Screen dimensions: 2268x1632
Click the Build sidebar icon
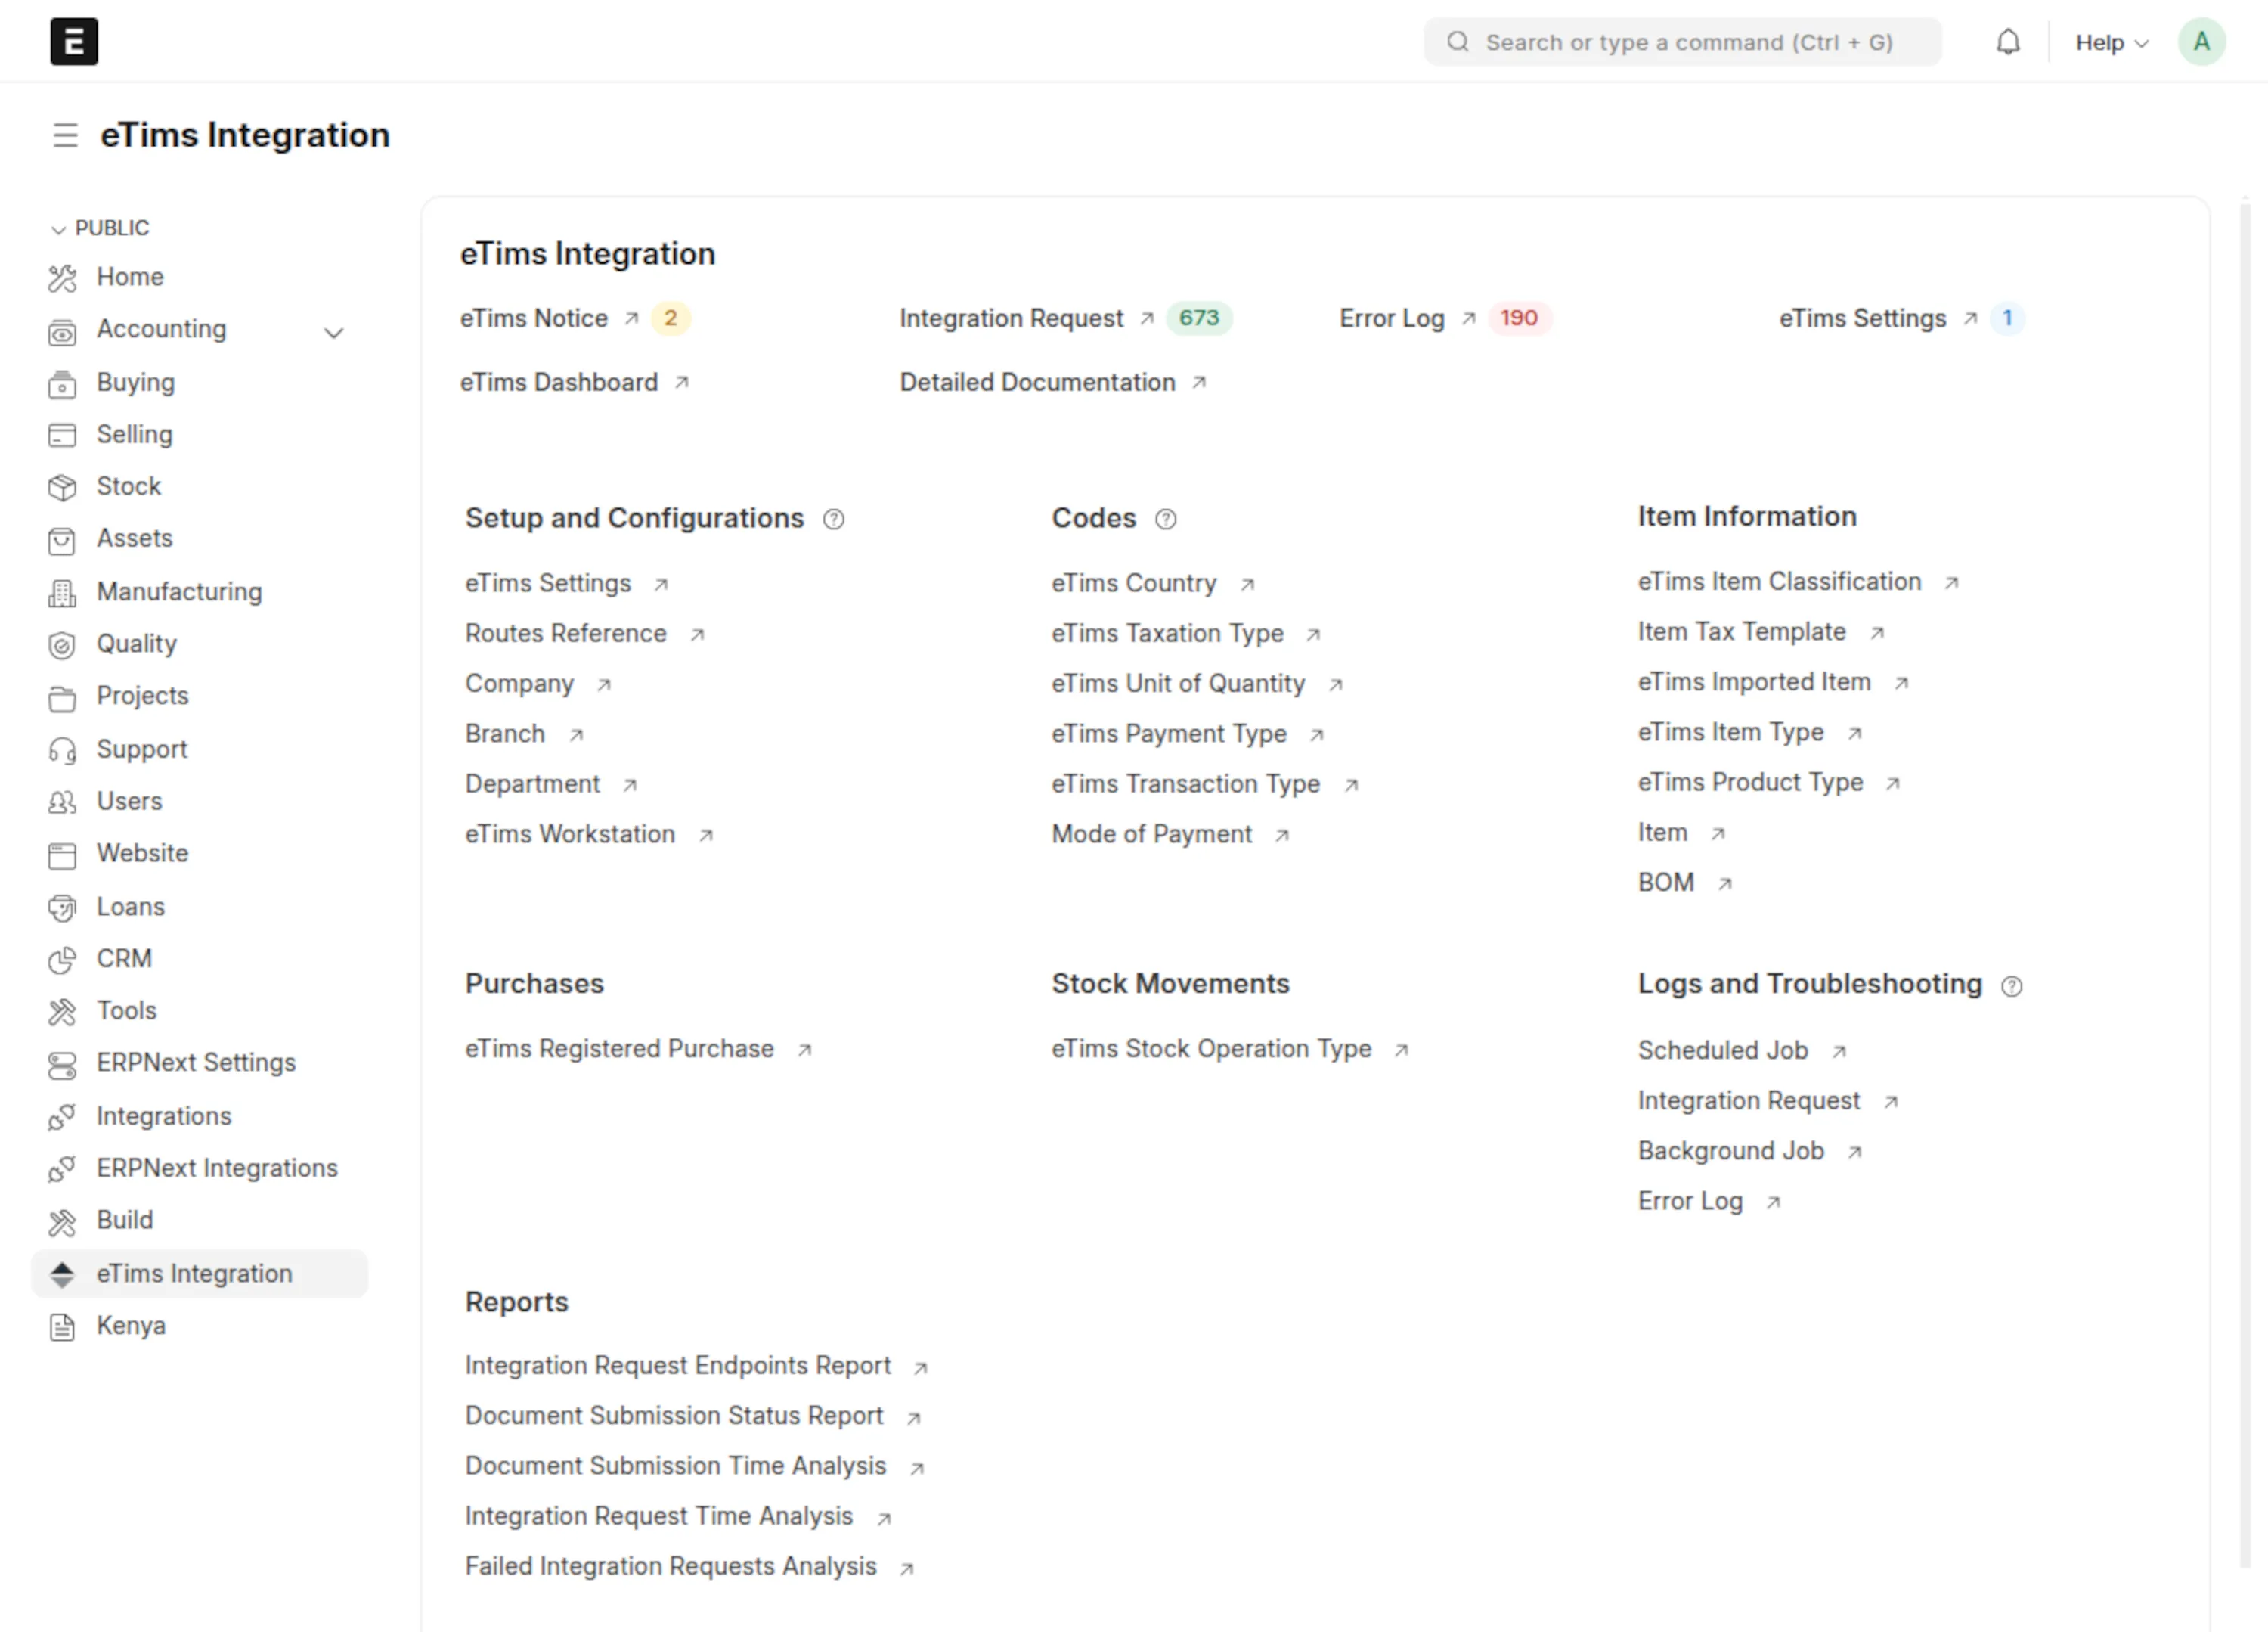(62, 1222)
